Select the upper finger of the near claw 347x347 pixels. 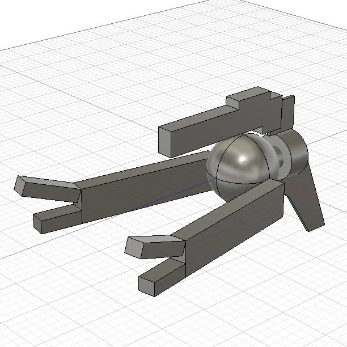pyautogui.click(x=155, y=247)
